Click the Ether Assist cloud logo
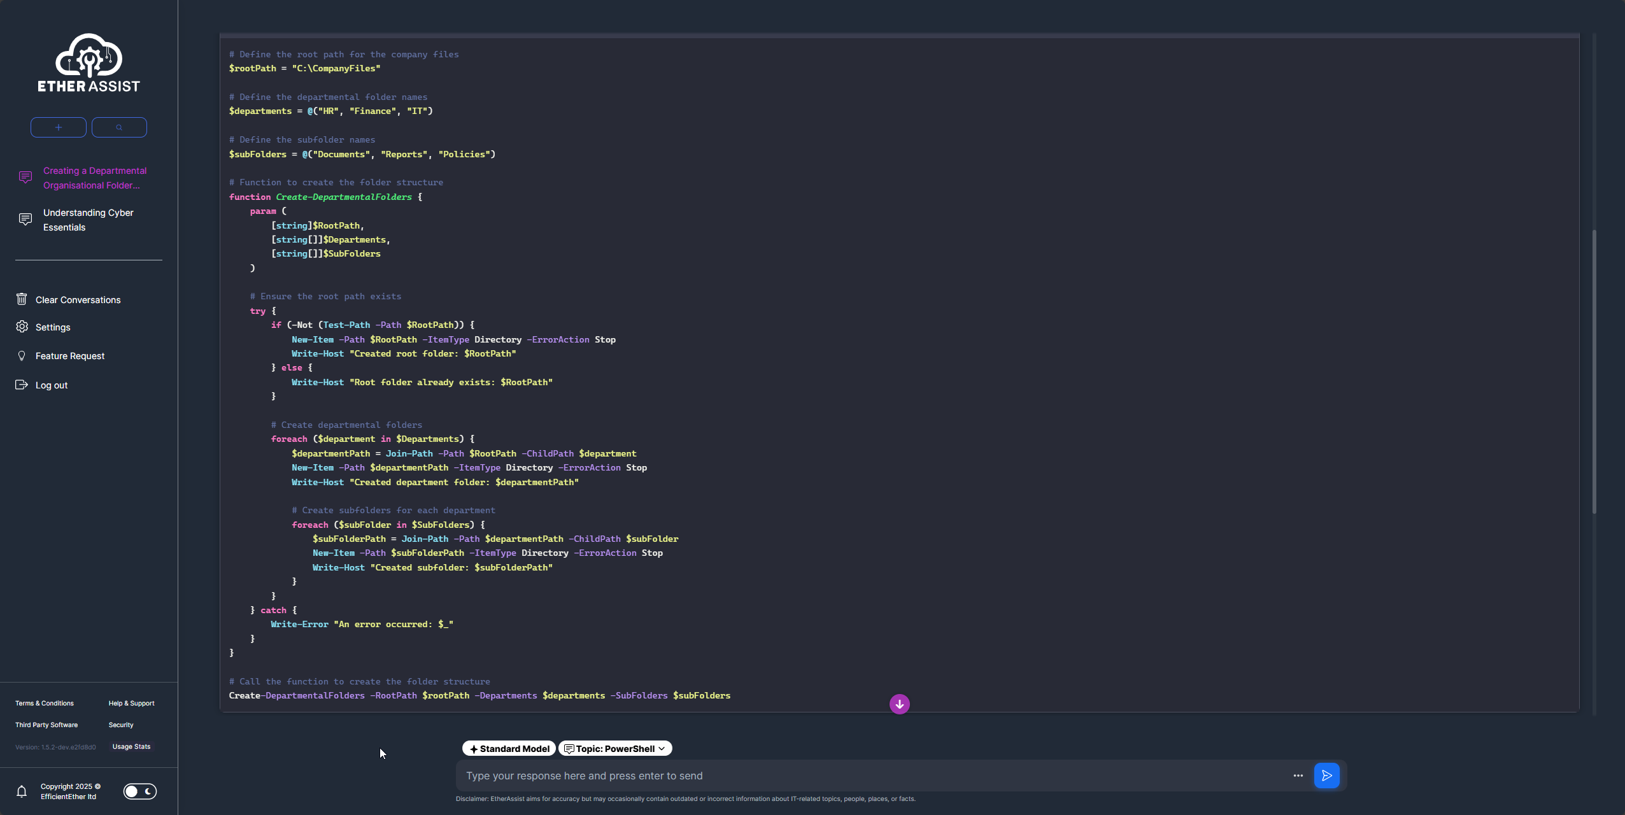This screenshot has width=1625, height=815. coord(89,62)
